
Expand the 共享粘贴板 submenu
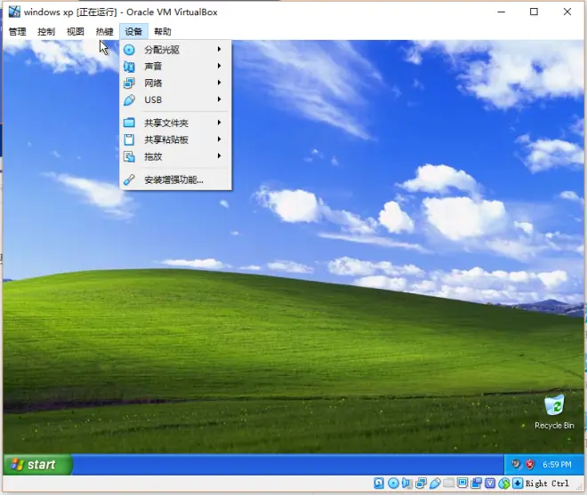pos(175,140)
